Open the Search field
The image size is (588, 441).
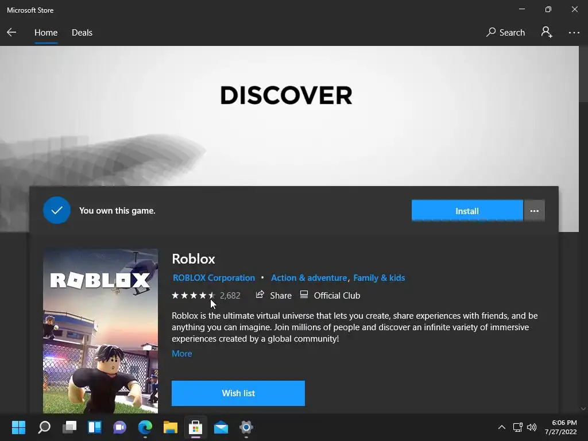(x=505, y=33)
